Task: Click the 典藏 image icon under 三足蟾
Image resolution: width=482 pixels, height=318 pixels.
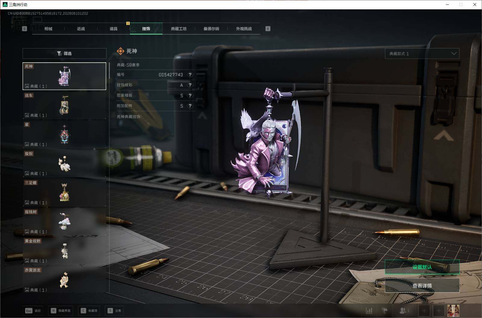Action: click(27, 203)
